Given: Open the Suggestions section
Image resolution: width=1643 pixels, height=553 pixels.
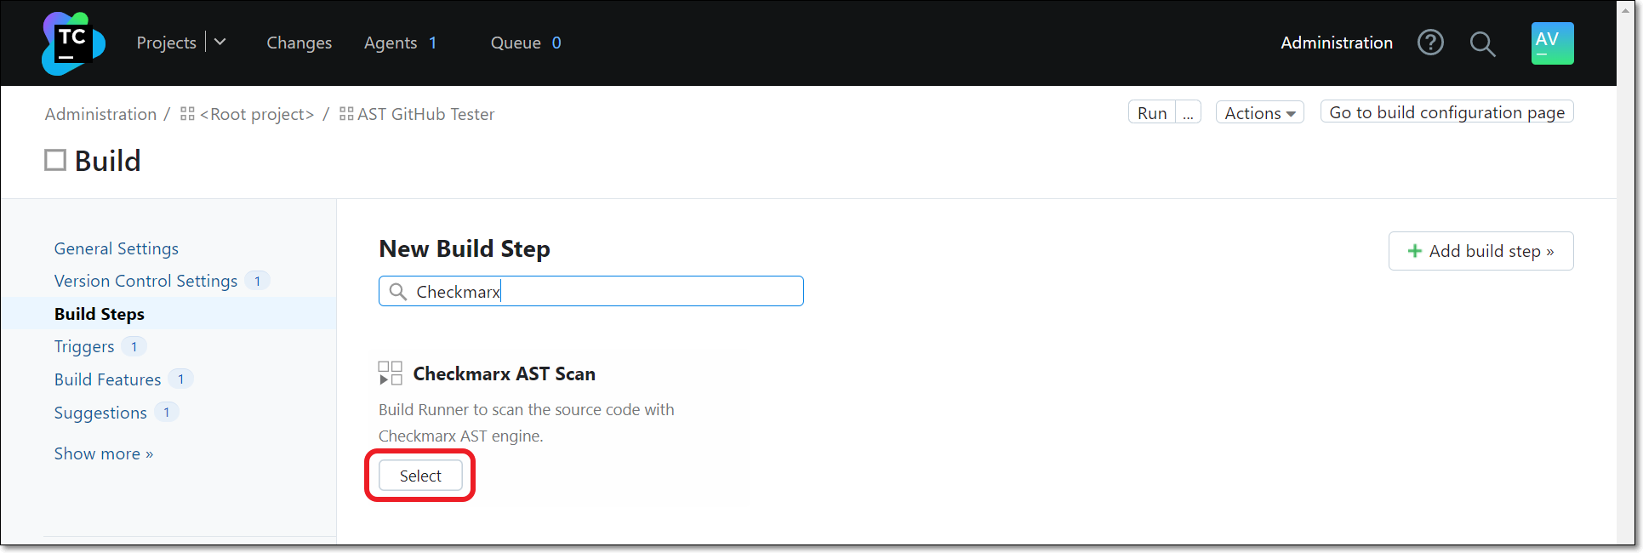Looking at the screenshot, I should [x=100, y=413].
